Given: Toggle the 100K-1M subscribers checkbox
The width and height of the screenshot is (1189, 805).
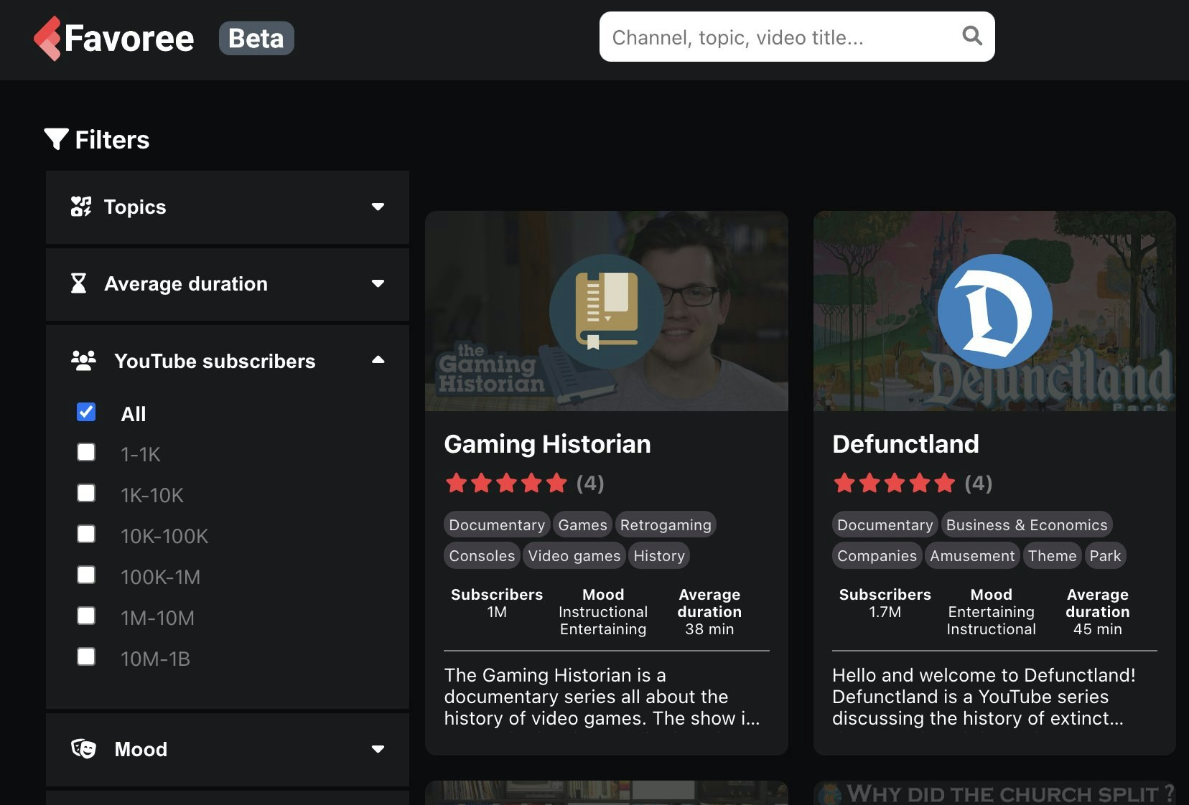Looking at the screenshot, I should pyautogui.click(x=86, y=575).
